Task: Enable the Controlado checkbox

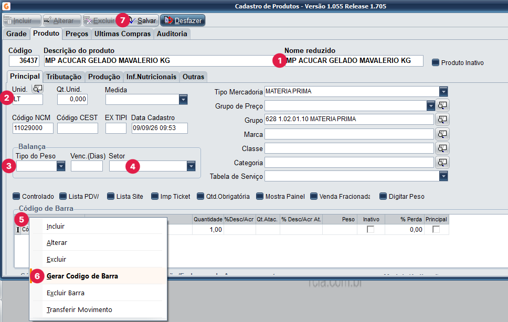Action: click(x=16, y=196)
